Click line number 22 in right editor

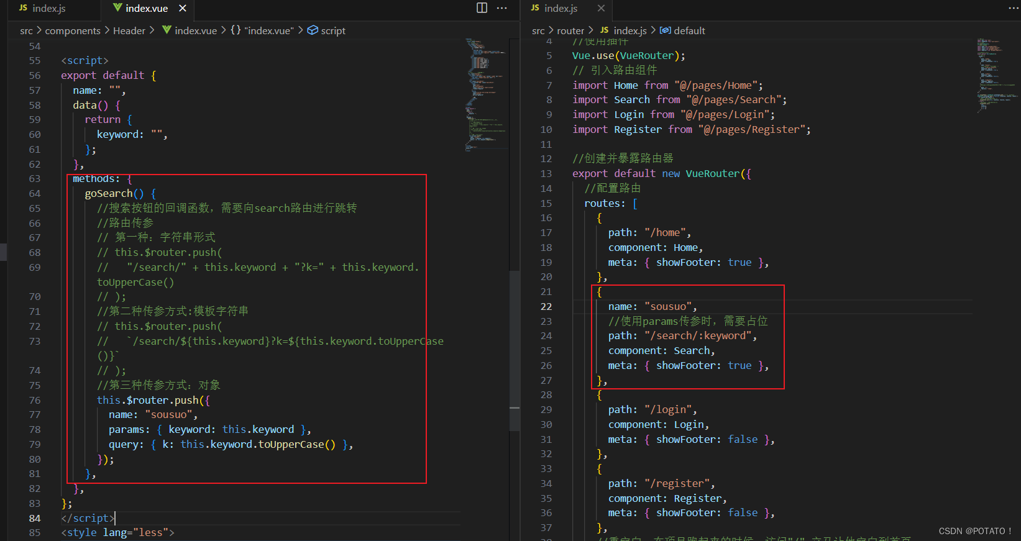coord(546,306)
